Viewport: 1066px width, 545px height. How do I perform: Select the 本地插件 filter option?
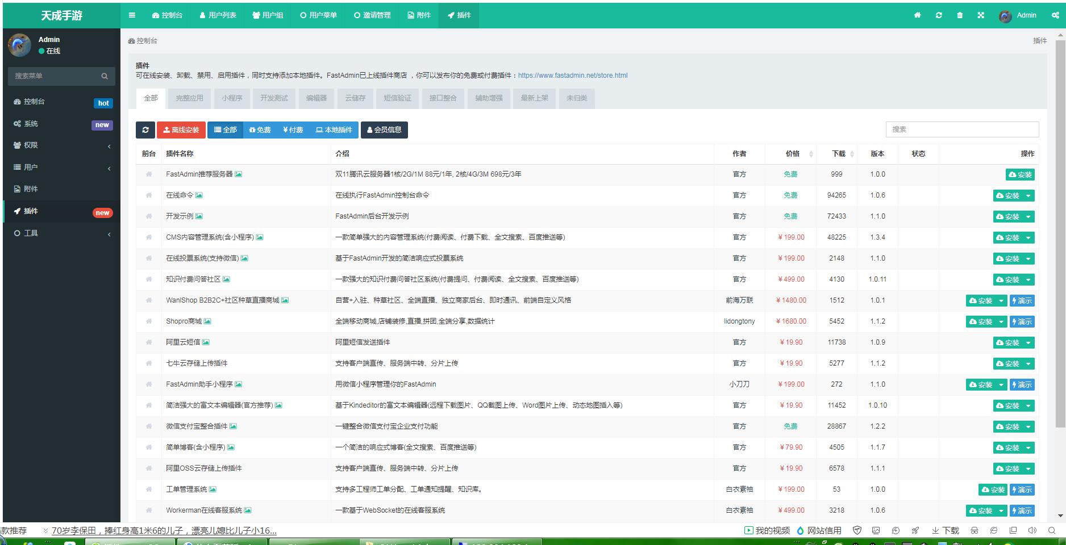(x=334, y=130)
